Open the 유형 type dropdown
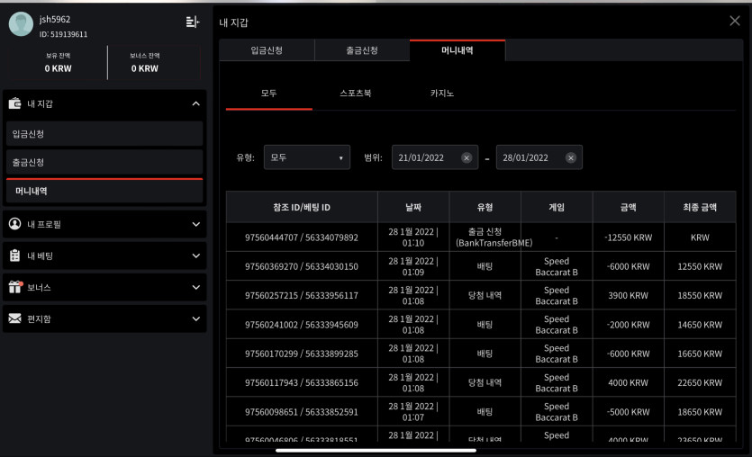The width and height of the screenshot is (752, 457). click(x=307, y=157)
